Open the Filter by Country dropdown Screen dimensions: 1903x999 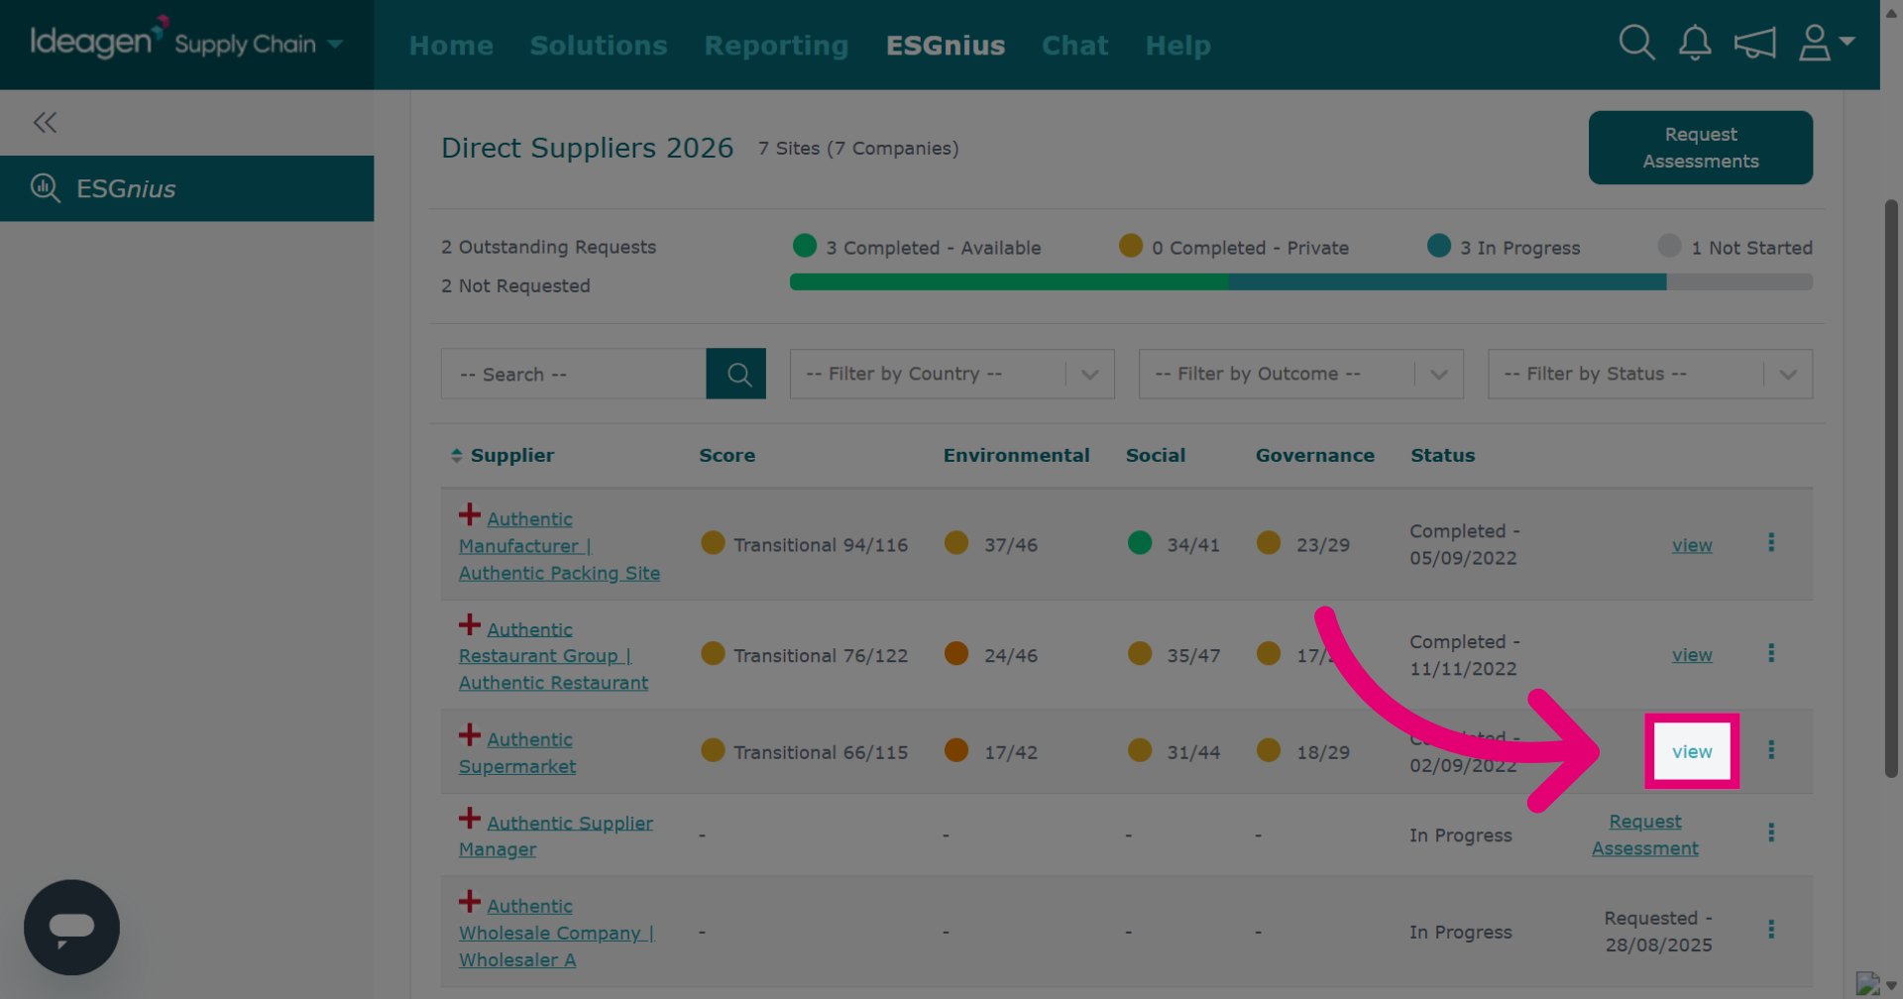952,374
